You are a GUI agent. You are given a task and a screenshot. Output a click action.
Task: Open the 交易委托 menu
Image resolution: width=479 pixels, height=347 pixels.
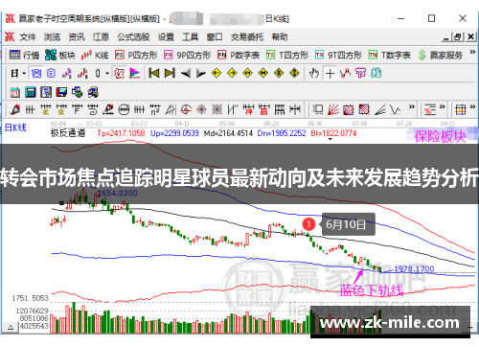(x=247, y=37)
